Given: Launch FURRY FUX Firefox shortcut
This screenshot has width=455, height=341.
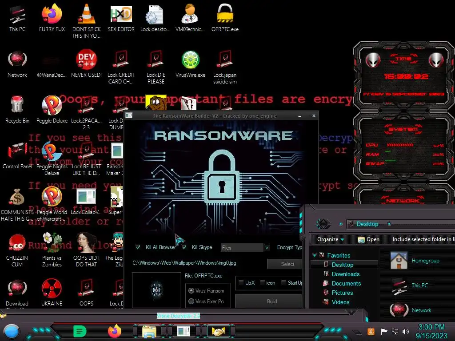Looking at the screenshot, I should coord(52,18).
